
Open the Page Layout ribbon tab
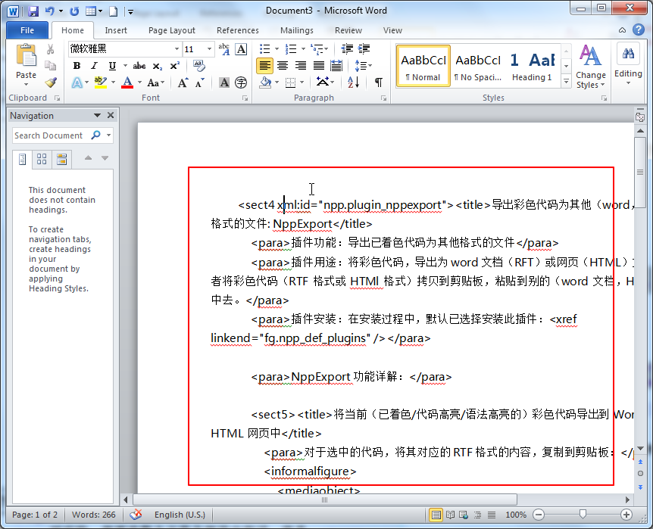pos(171,30)
